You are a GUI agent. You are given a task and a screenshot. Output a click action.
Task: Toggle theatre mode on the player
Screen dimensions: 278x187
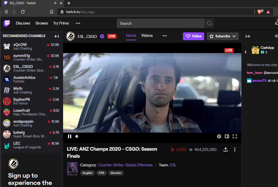click(x=227, y=136)
